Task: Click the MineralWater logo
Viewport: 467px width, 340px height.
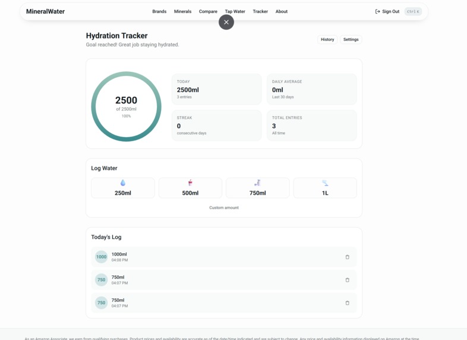Action: click(x=45, y=11)
